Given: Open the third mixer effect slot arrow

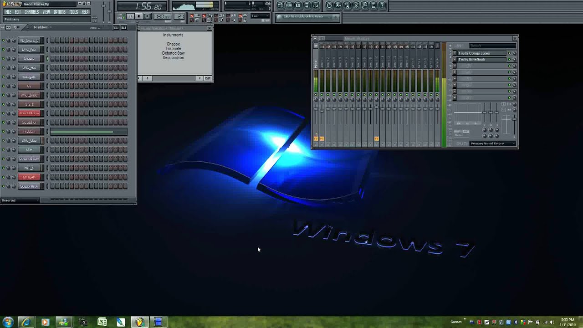Looking at the screenshot, I should click(x=455, y=66).
